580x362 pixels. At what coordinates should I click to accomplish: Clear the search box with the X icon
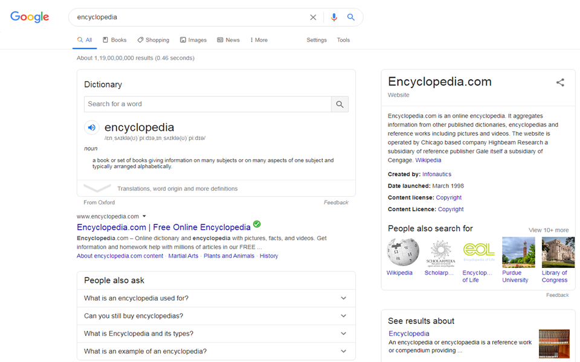coord(313,17)
